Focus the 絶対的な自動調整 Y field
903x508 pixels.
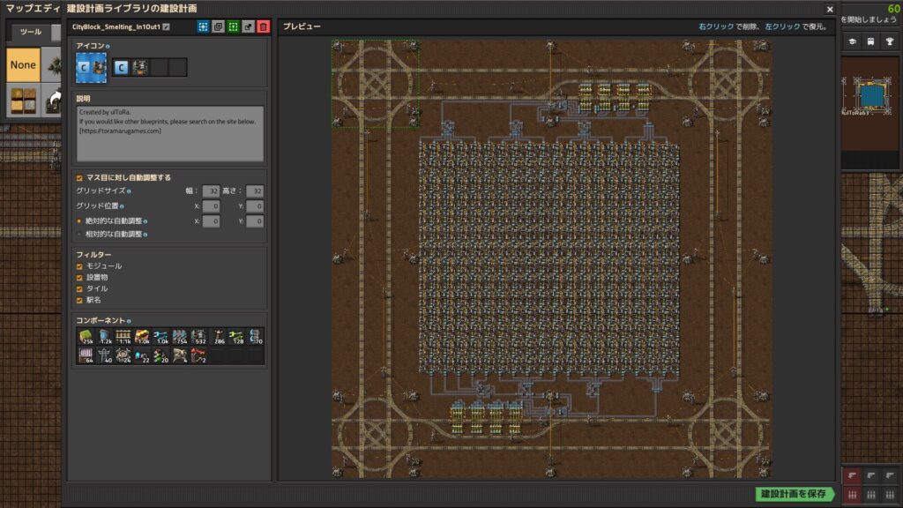(x=255, y=221)
